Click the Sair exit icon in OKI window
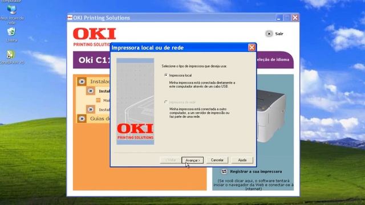This screenshot has height=205, width=365. tap(269, 34)
